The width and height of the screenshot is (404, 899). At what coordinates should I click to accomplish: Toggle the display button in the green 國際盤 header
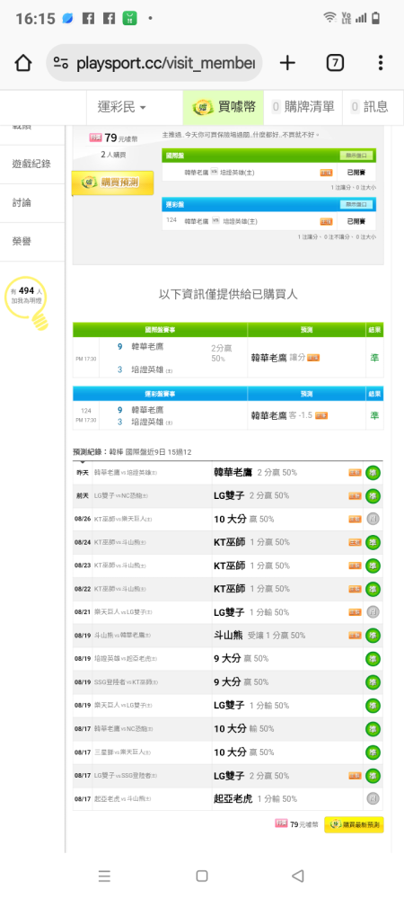[356, 156]
